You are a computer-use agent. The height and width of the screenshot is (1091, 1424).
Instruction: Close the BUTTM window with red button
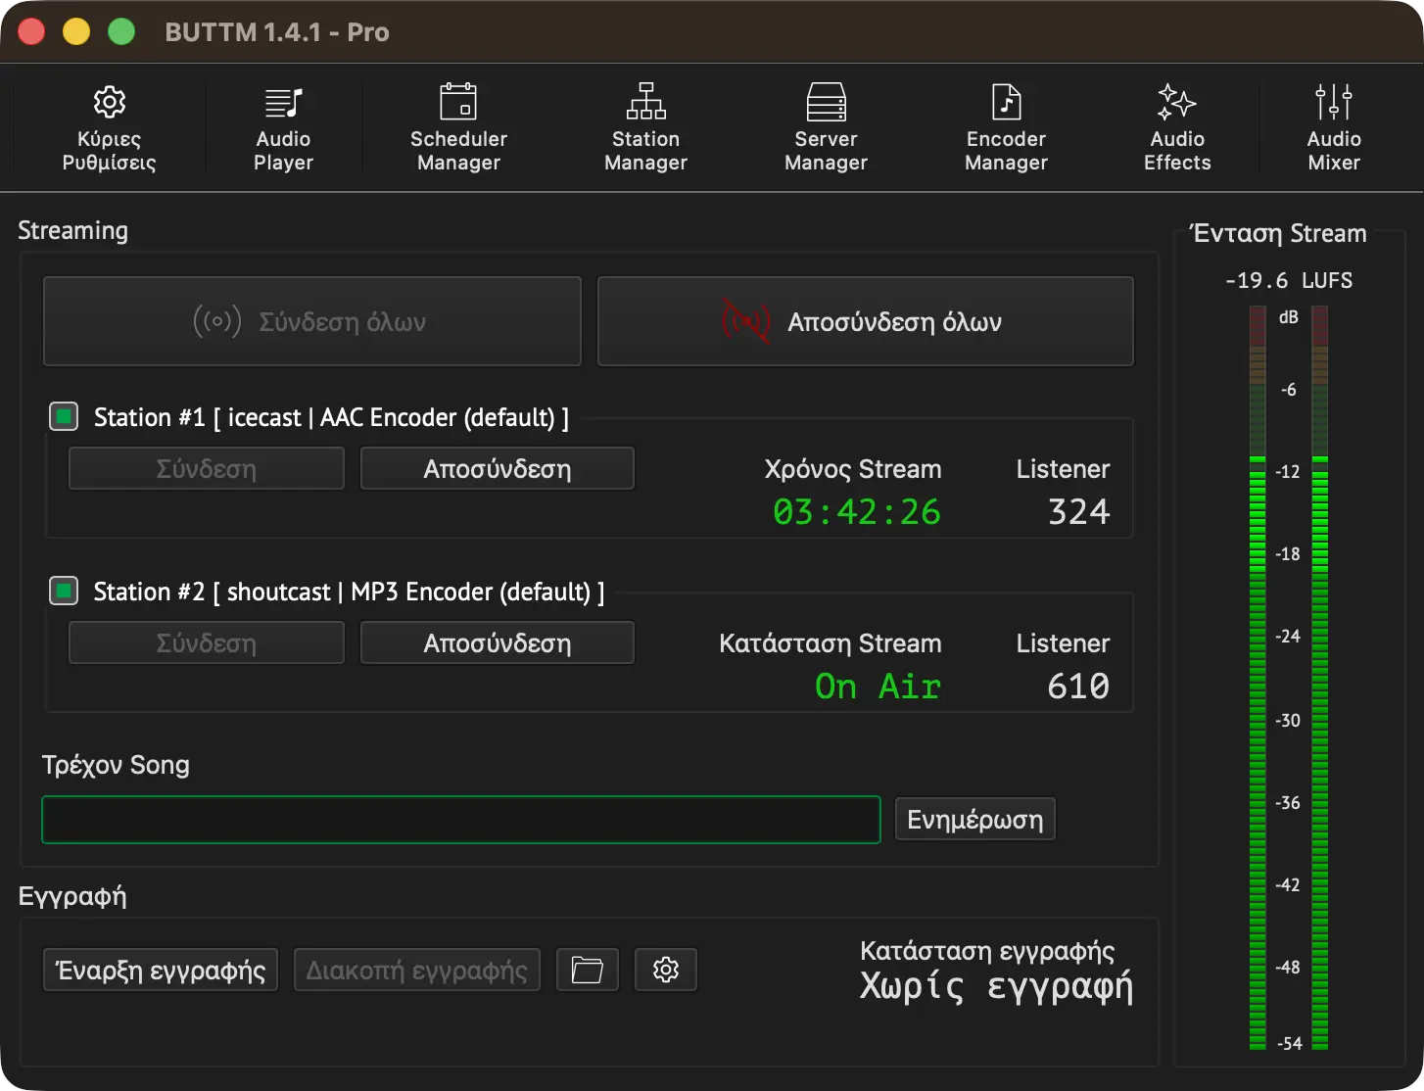(x=31, y=32)
